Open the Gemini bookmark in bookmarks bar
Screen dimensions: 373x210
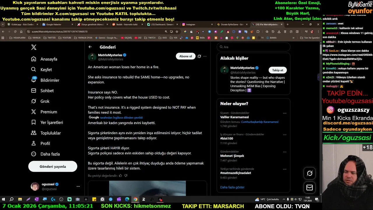[x=106, y=38]
